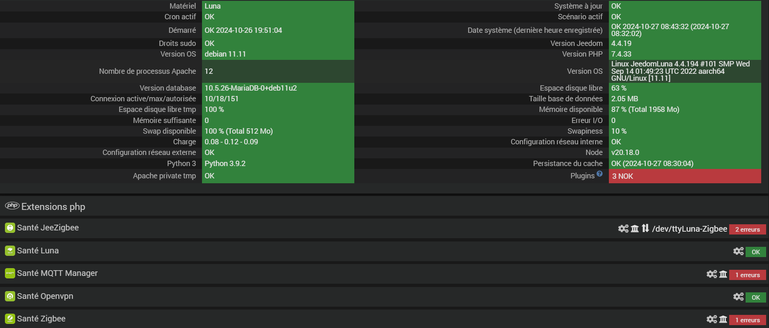Click the institution icon in MQTT Manager row

click(723, 274)
